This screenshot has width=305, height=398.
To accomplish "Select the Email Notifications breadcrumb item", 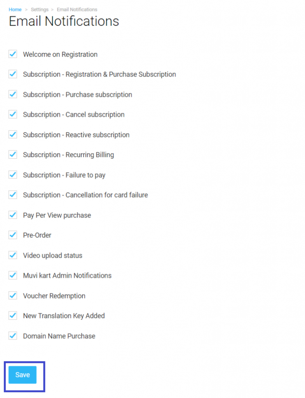I will [x=77, y=9].
